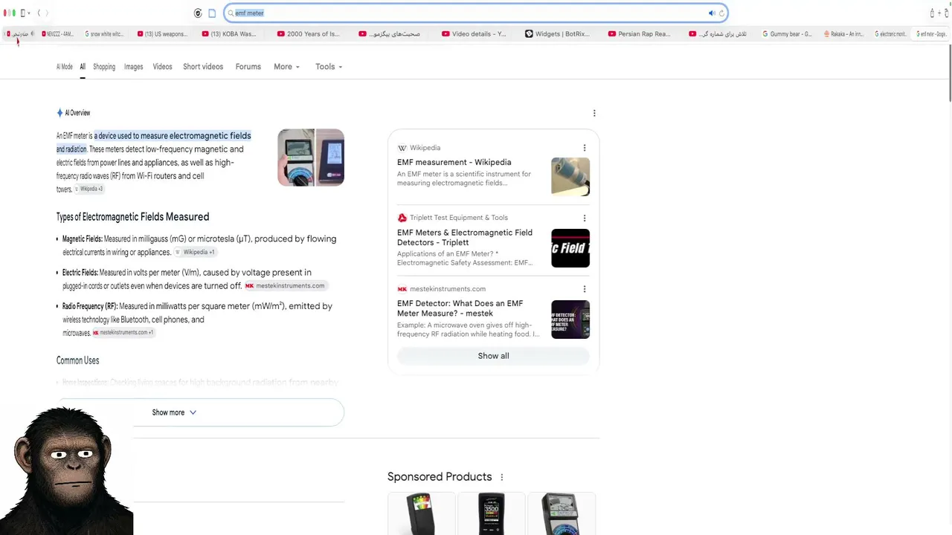Expand the More filters dropdown
Image resolution: width=952 pixels, height=535 pixels.
click(x=286, y=67)
